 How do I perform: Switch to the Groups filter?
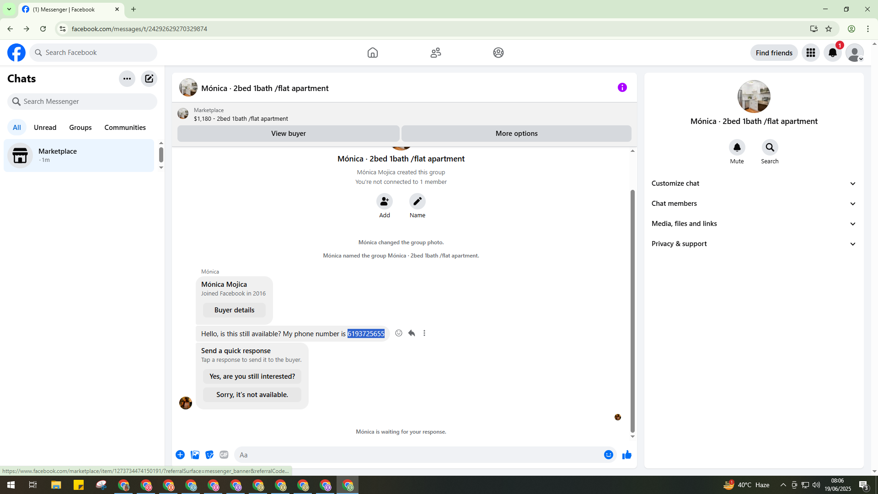(80, 128)
